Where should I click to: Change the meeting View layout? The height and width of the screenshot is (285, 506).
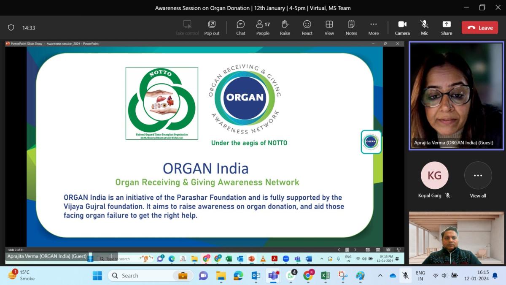point(329,27)
